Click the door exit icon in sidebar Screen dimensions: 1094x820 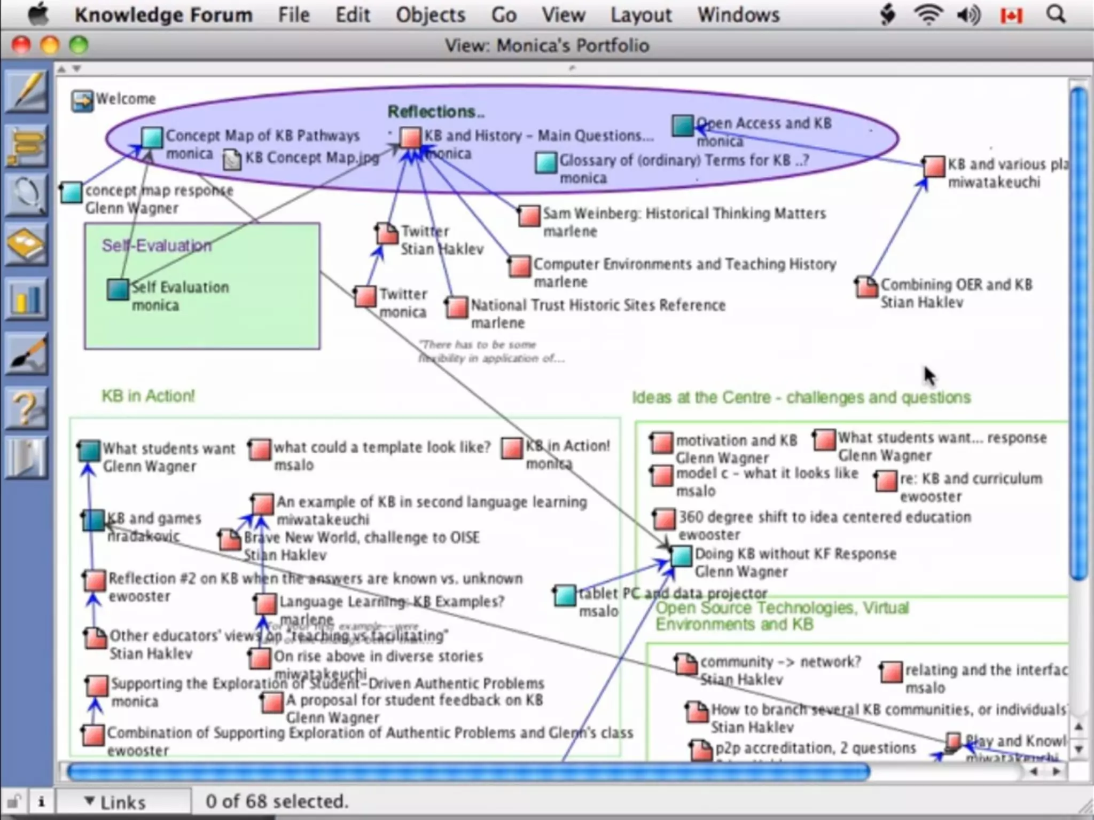point(27,458)
